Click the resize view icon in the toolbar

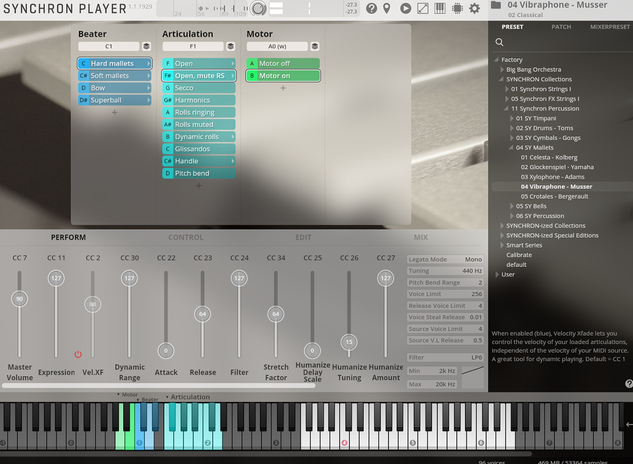(423, 8)
